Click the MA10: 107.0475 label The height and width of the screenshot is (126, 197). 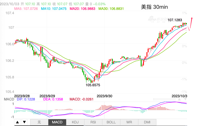[54, 9]
